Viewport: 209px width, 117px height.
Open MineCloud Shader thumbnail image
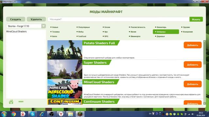tap(65, 89)
